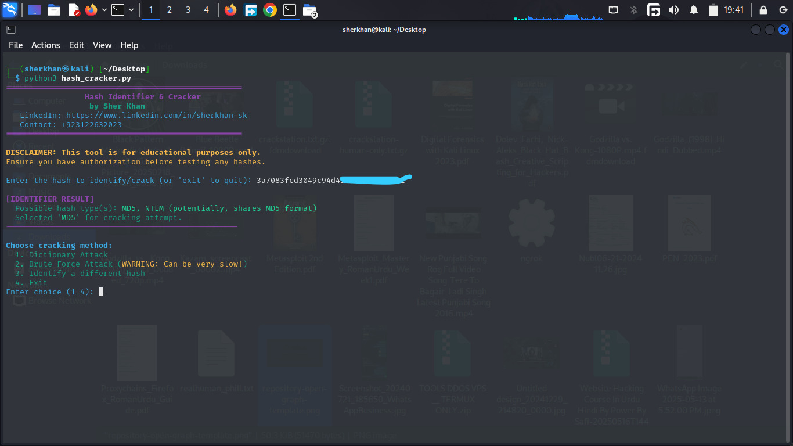Open the terminal window menu icon in title bar
Screen dimensions: 793x446
(x=10, y=30)
